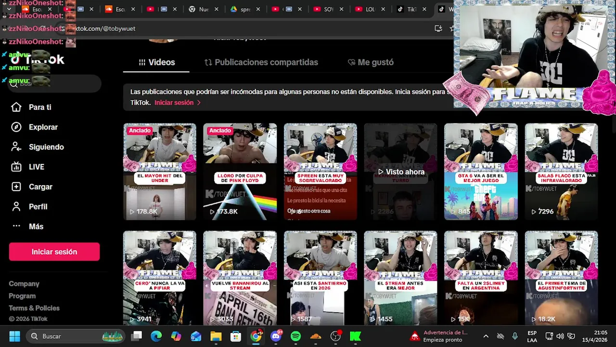Open video El stream antes era mejor

tap(401, 278)
